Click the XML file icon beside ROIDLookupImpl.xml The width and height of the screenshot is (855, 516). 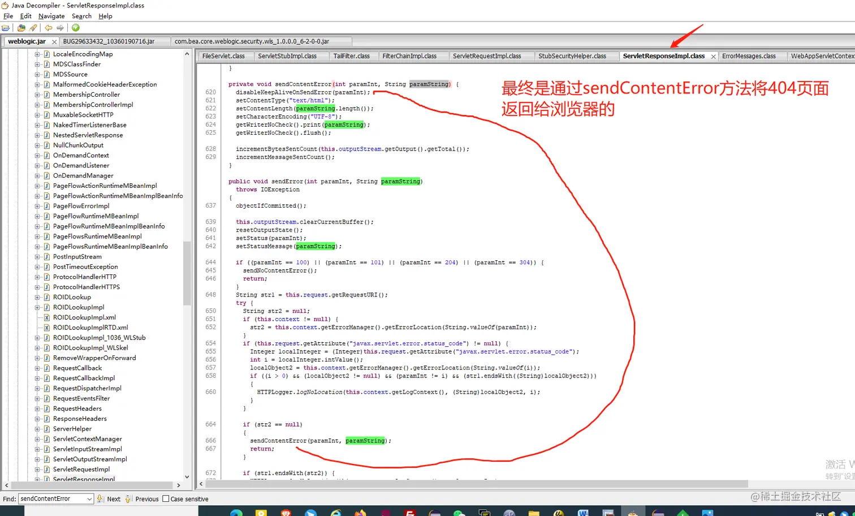coord(47,318)
